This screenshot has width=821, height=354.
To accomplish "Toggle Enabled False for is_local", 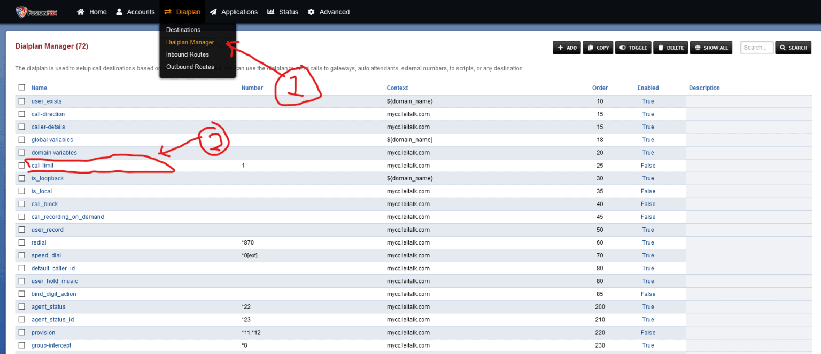I will click(648, 191).
